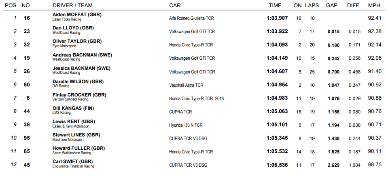Click Dan LLOYD (GBR) driver name
Viewport: 388px width, 176px height.
pos(73,28)
